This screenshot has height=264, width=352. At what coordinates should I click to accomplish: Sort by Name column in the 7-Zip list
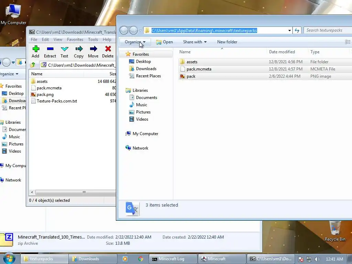pyautogui.click(x=57, y=74)
